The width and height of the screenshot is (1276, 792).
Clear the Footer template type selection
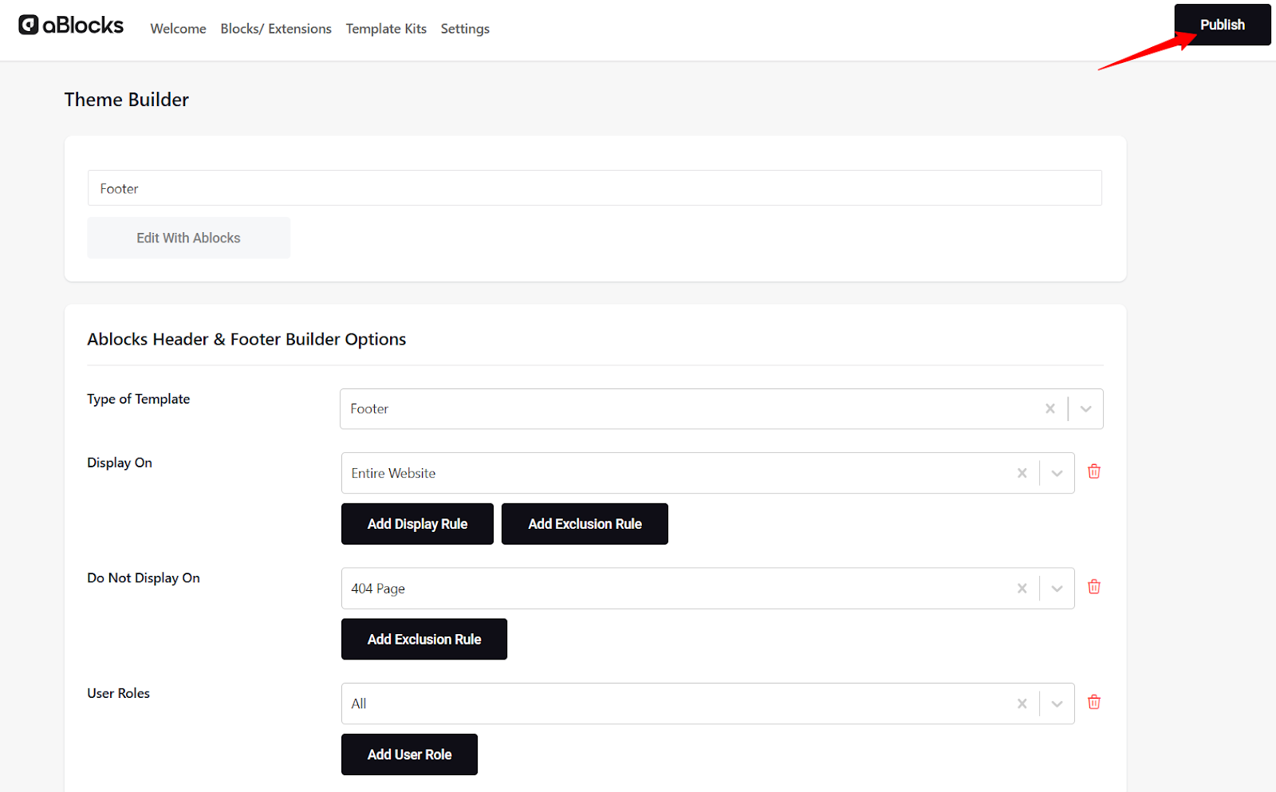(x=1050, y=408)
